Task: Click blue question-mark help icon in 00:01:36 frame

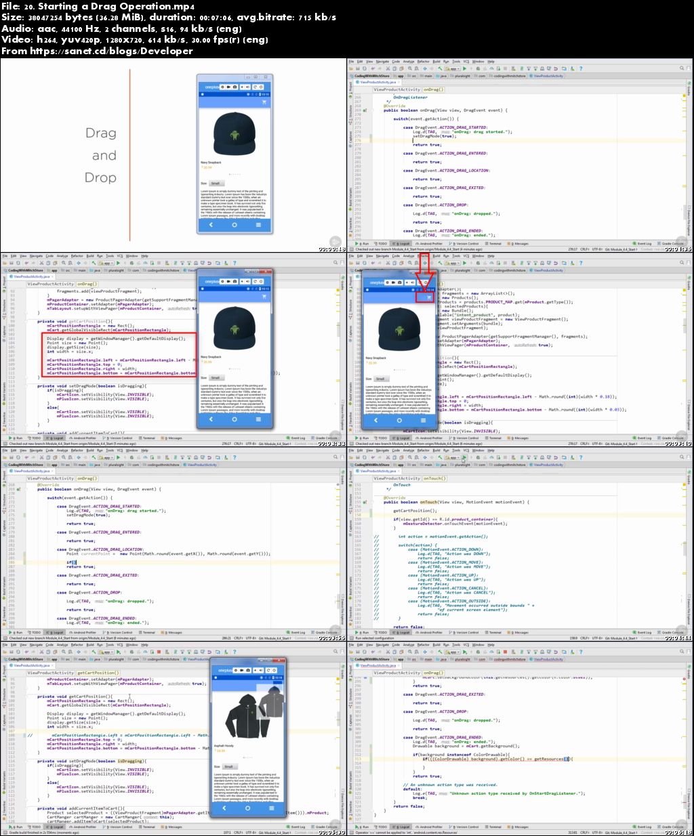Action: pos(581,68)
